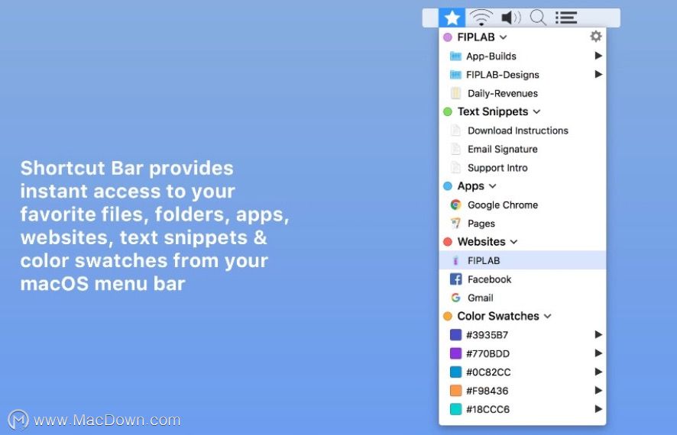Open the Wi-Fi menu bar icon
Viewport: 677px width, 435px height.
coord(481,18)
